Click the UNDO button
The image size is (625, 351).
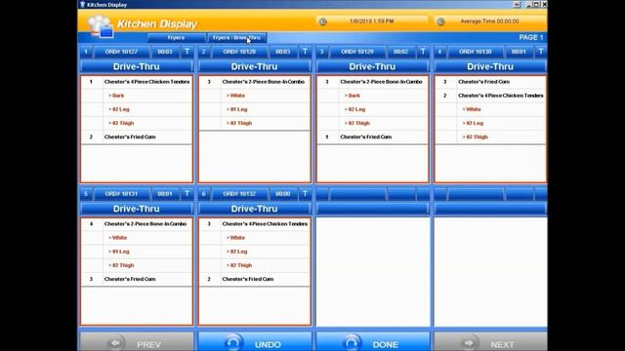click(x=255, y=342)
